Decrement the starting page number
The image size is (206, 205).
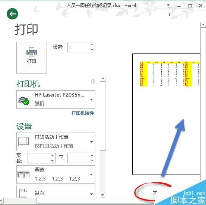click(x=52, y=160)
